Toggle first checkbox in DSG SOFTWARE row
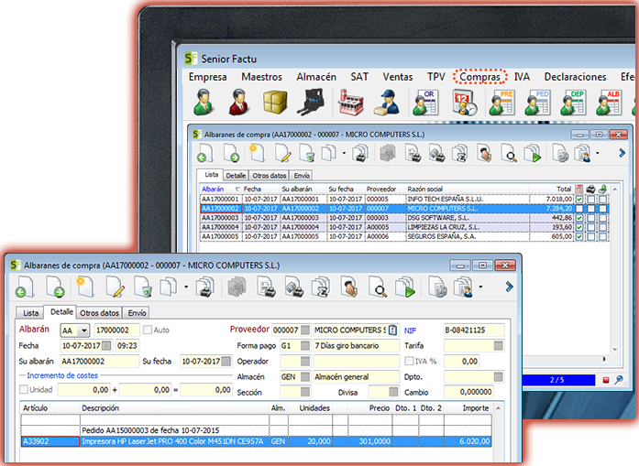The height and width of the screenshot is (466, 639). [x=579, y=218]
